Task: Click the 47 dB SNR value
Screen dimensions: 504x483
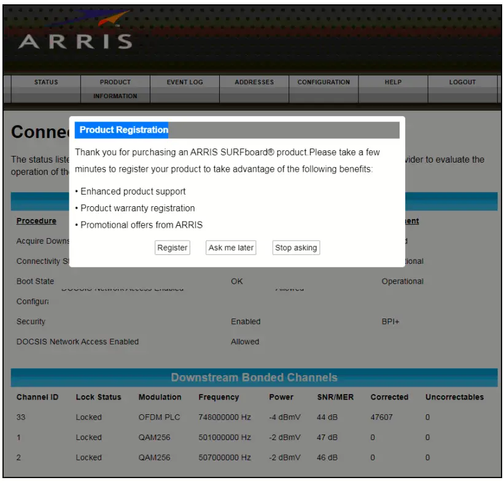Action: pos(327,438)
